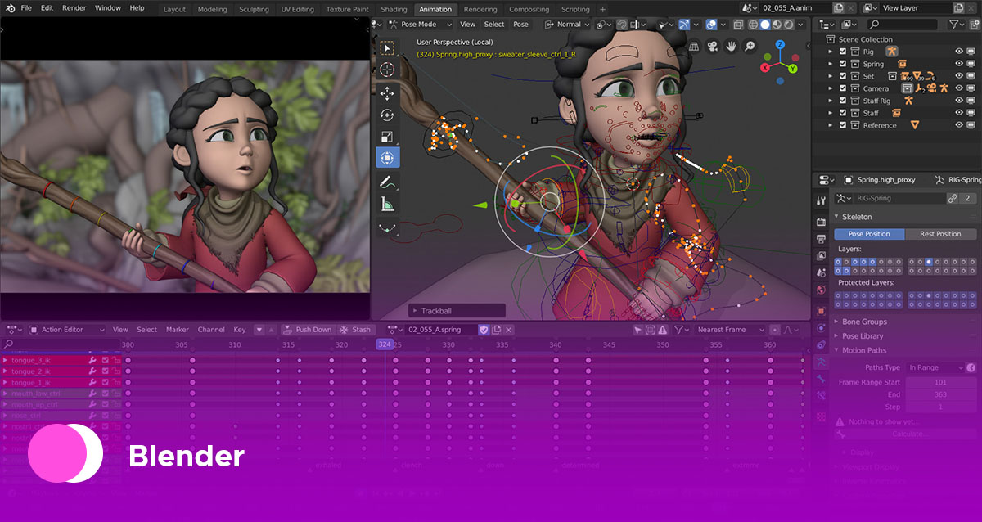
Task: Open the View Layer properties tab
Action: pos(821,256)
